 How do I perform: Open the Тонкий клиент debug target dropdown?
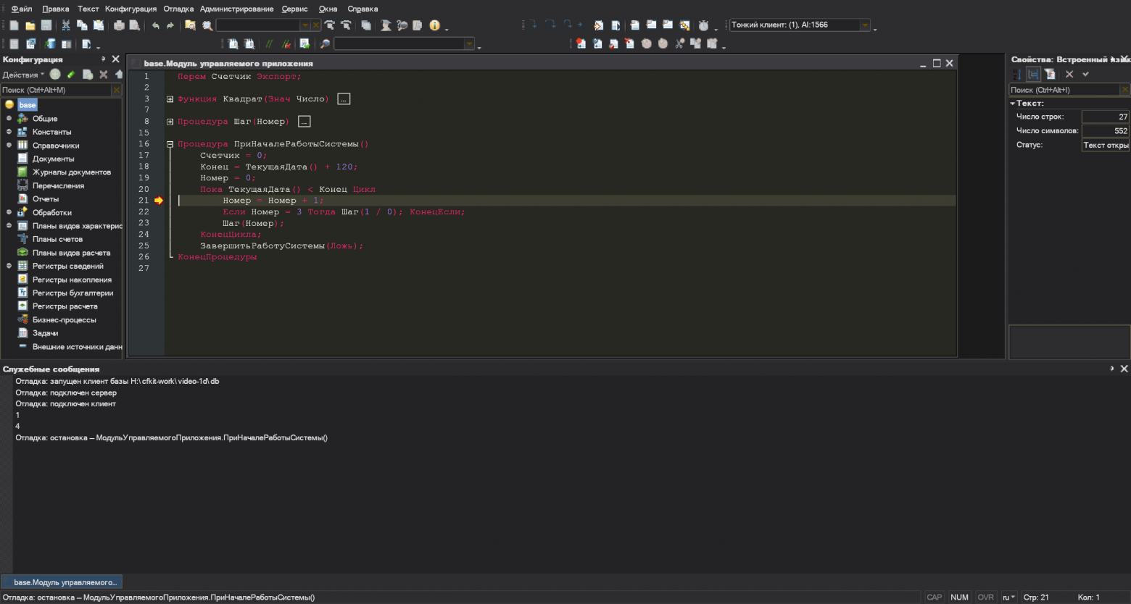[865, 25]
